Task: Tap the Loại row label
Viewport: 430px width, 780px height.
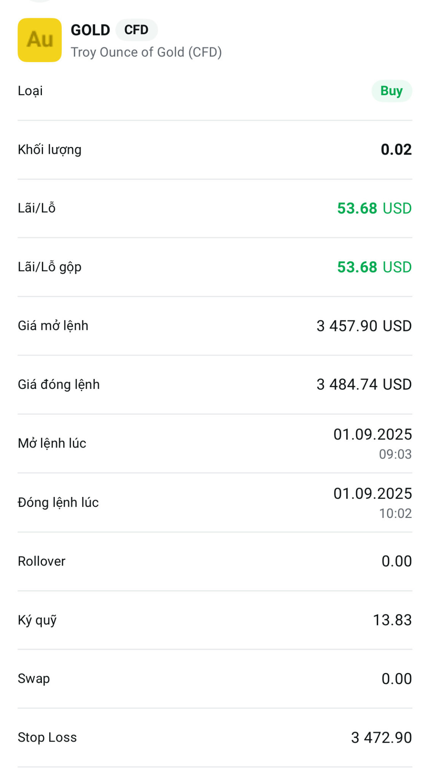Action: pyautogui.click(x=30, y=91)
